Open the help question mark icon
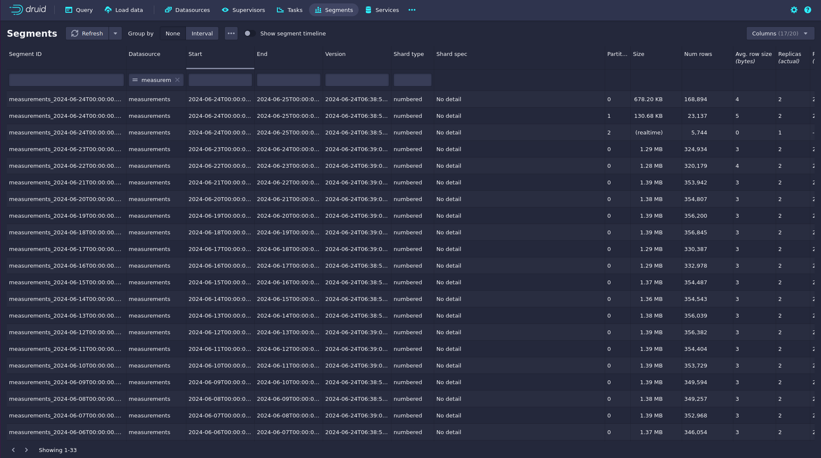 (x=807, y=10)
